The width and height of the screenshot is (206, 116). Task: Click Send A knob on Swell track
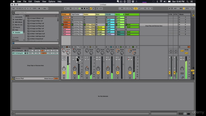tap(130, 51)
